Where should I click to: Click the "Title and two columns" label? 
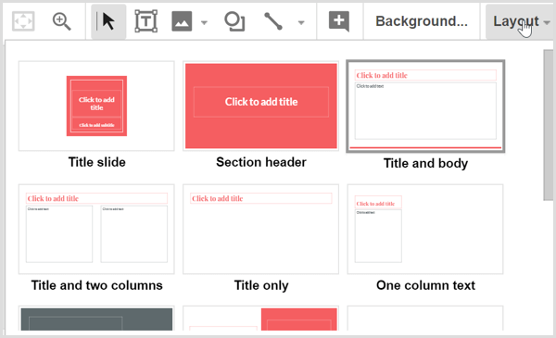96,285
